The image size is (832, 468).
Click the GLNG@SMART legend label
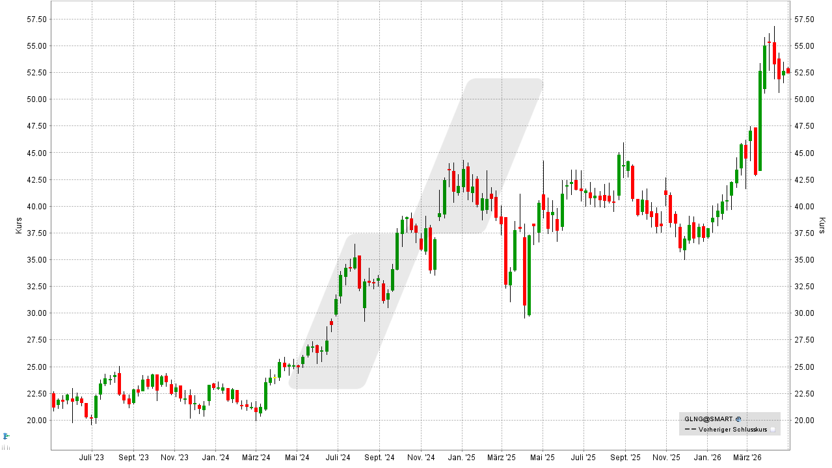coord(709,419)
